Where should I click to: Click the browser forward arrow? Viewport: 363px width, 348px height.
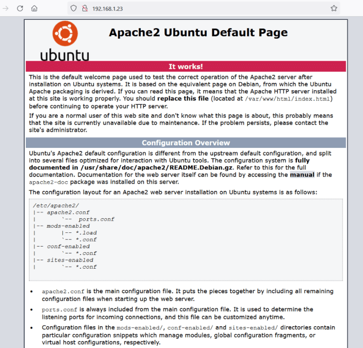6,8
